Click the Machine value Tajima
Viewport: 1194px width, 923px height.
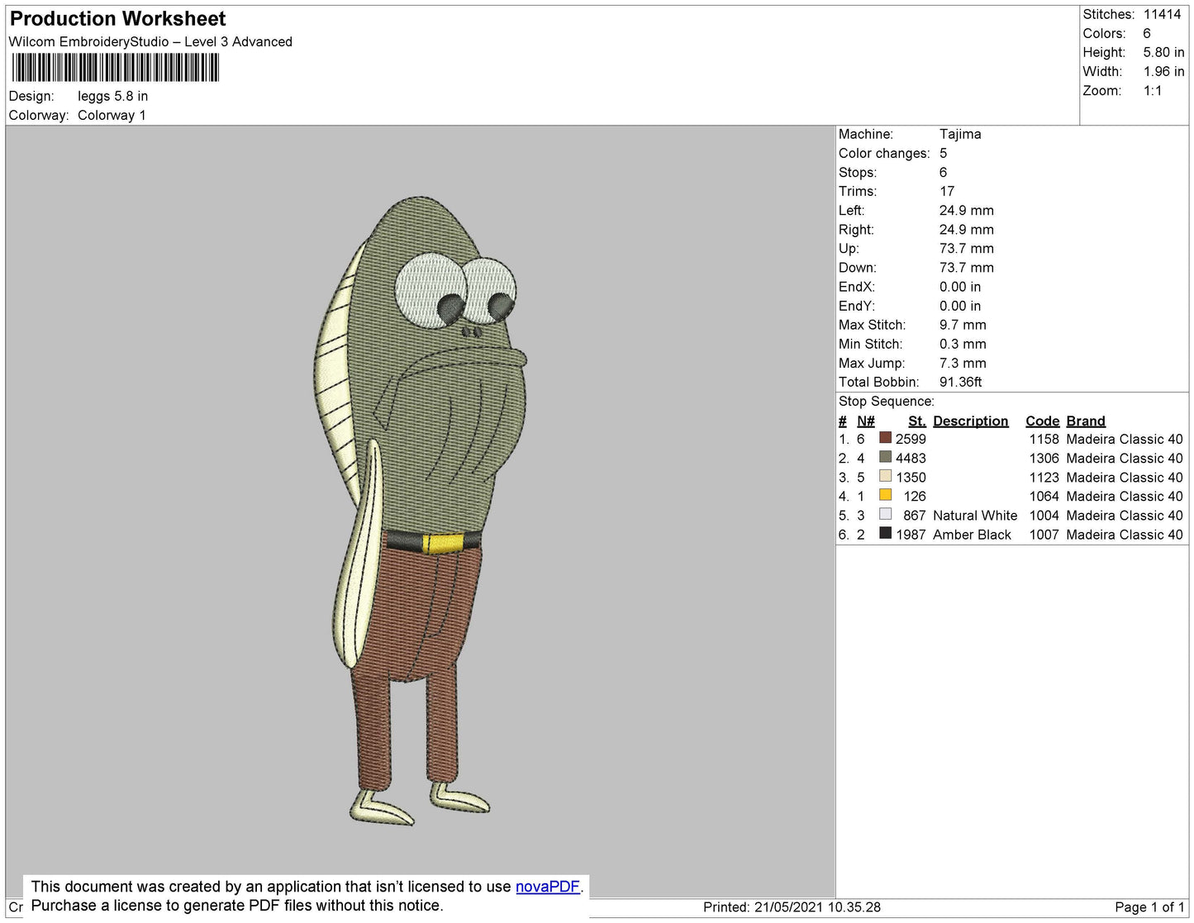pyautogui.click(x=960, y=134)
